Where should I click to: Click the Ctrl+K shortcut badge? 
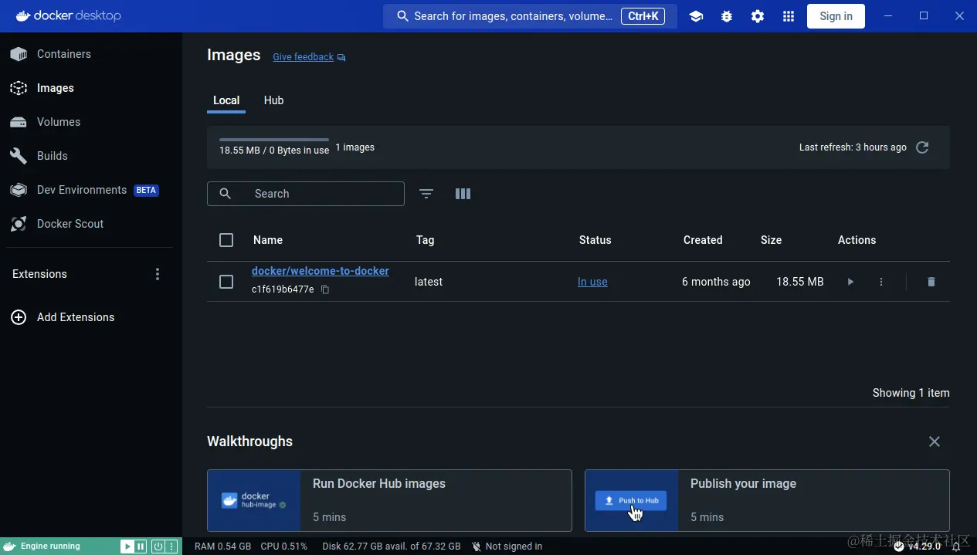click(x=643, y=16)
